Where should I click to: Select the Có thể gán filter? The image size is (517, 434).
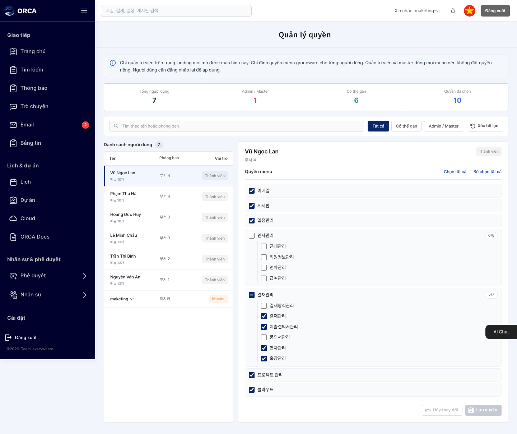pos(406,126)
